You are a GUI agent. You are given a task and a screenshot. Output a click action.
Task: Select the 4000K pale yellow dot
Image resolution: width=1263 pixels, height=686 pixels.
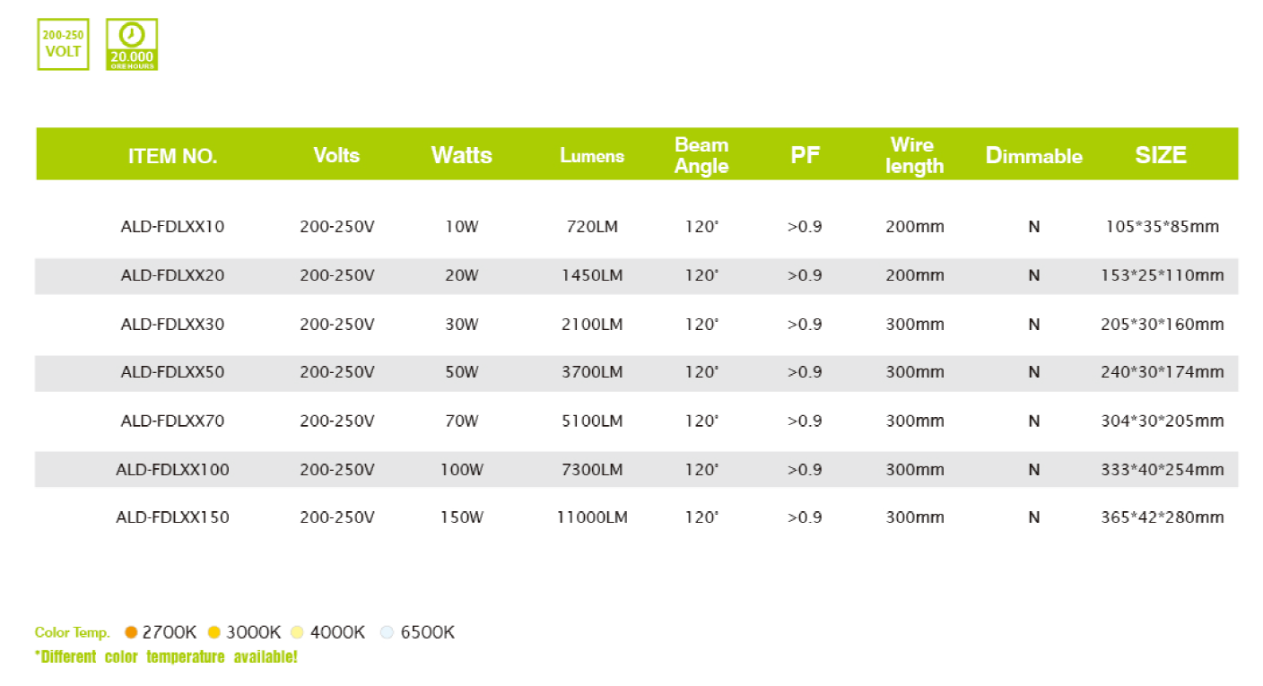(298, 632)
